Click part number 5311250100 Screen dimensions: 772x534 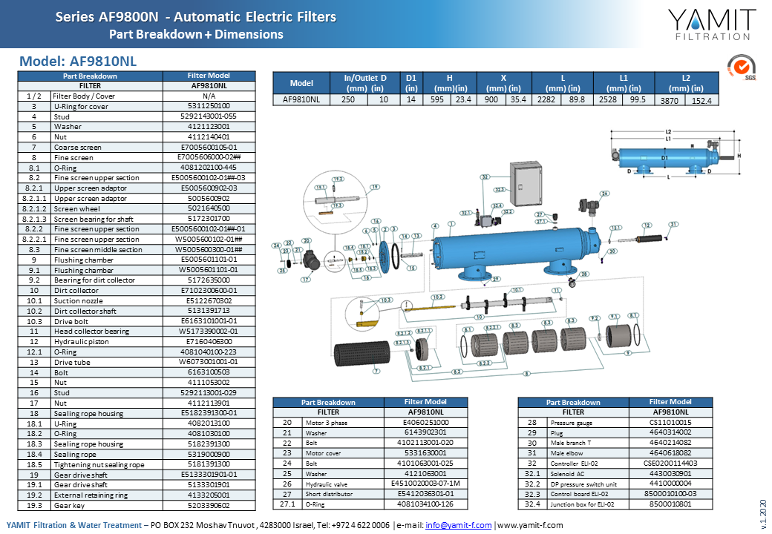(x=209, y=106)
